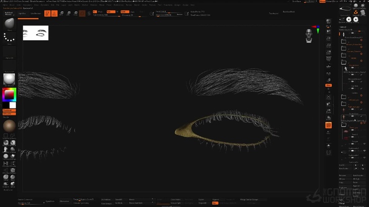Click the head-shaped camera view gizmo
The image size is (369, 207).
click(309, 36)
